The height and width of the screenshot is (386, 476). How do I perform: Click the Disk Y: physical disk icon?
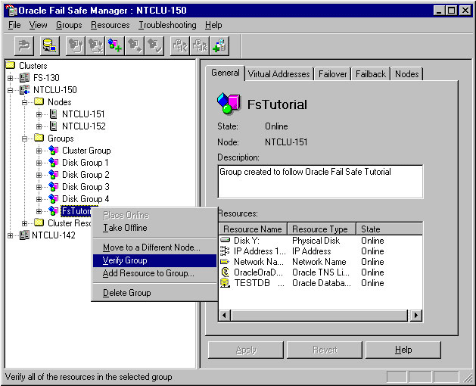[225, 240]
